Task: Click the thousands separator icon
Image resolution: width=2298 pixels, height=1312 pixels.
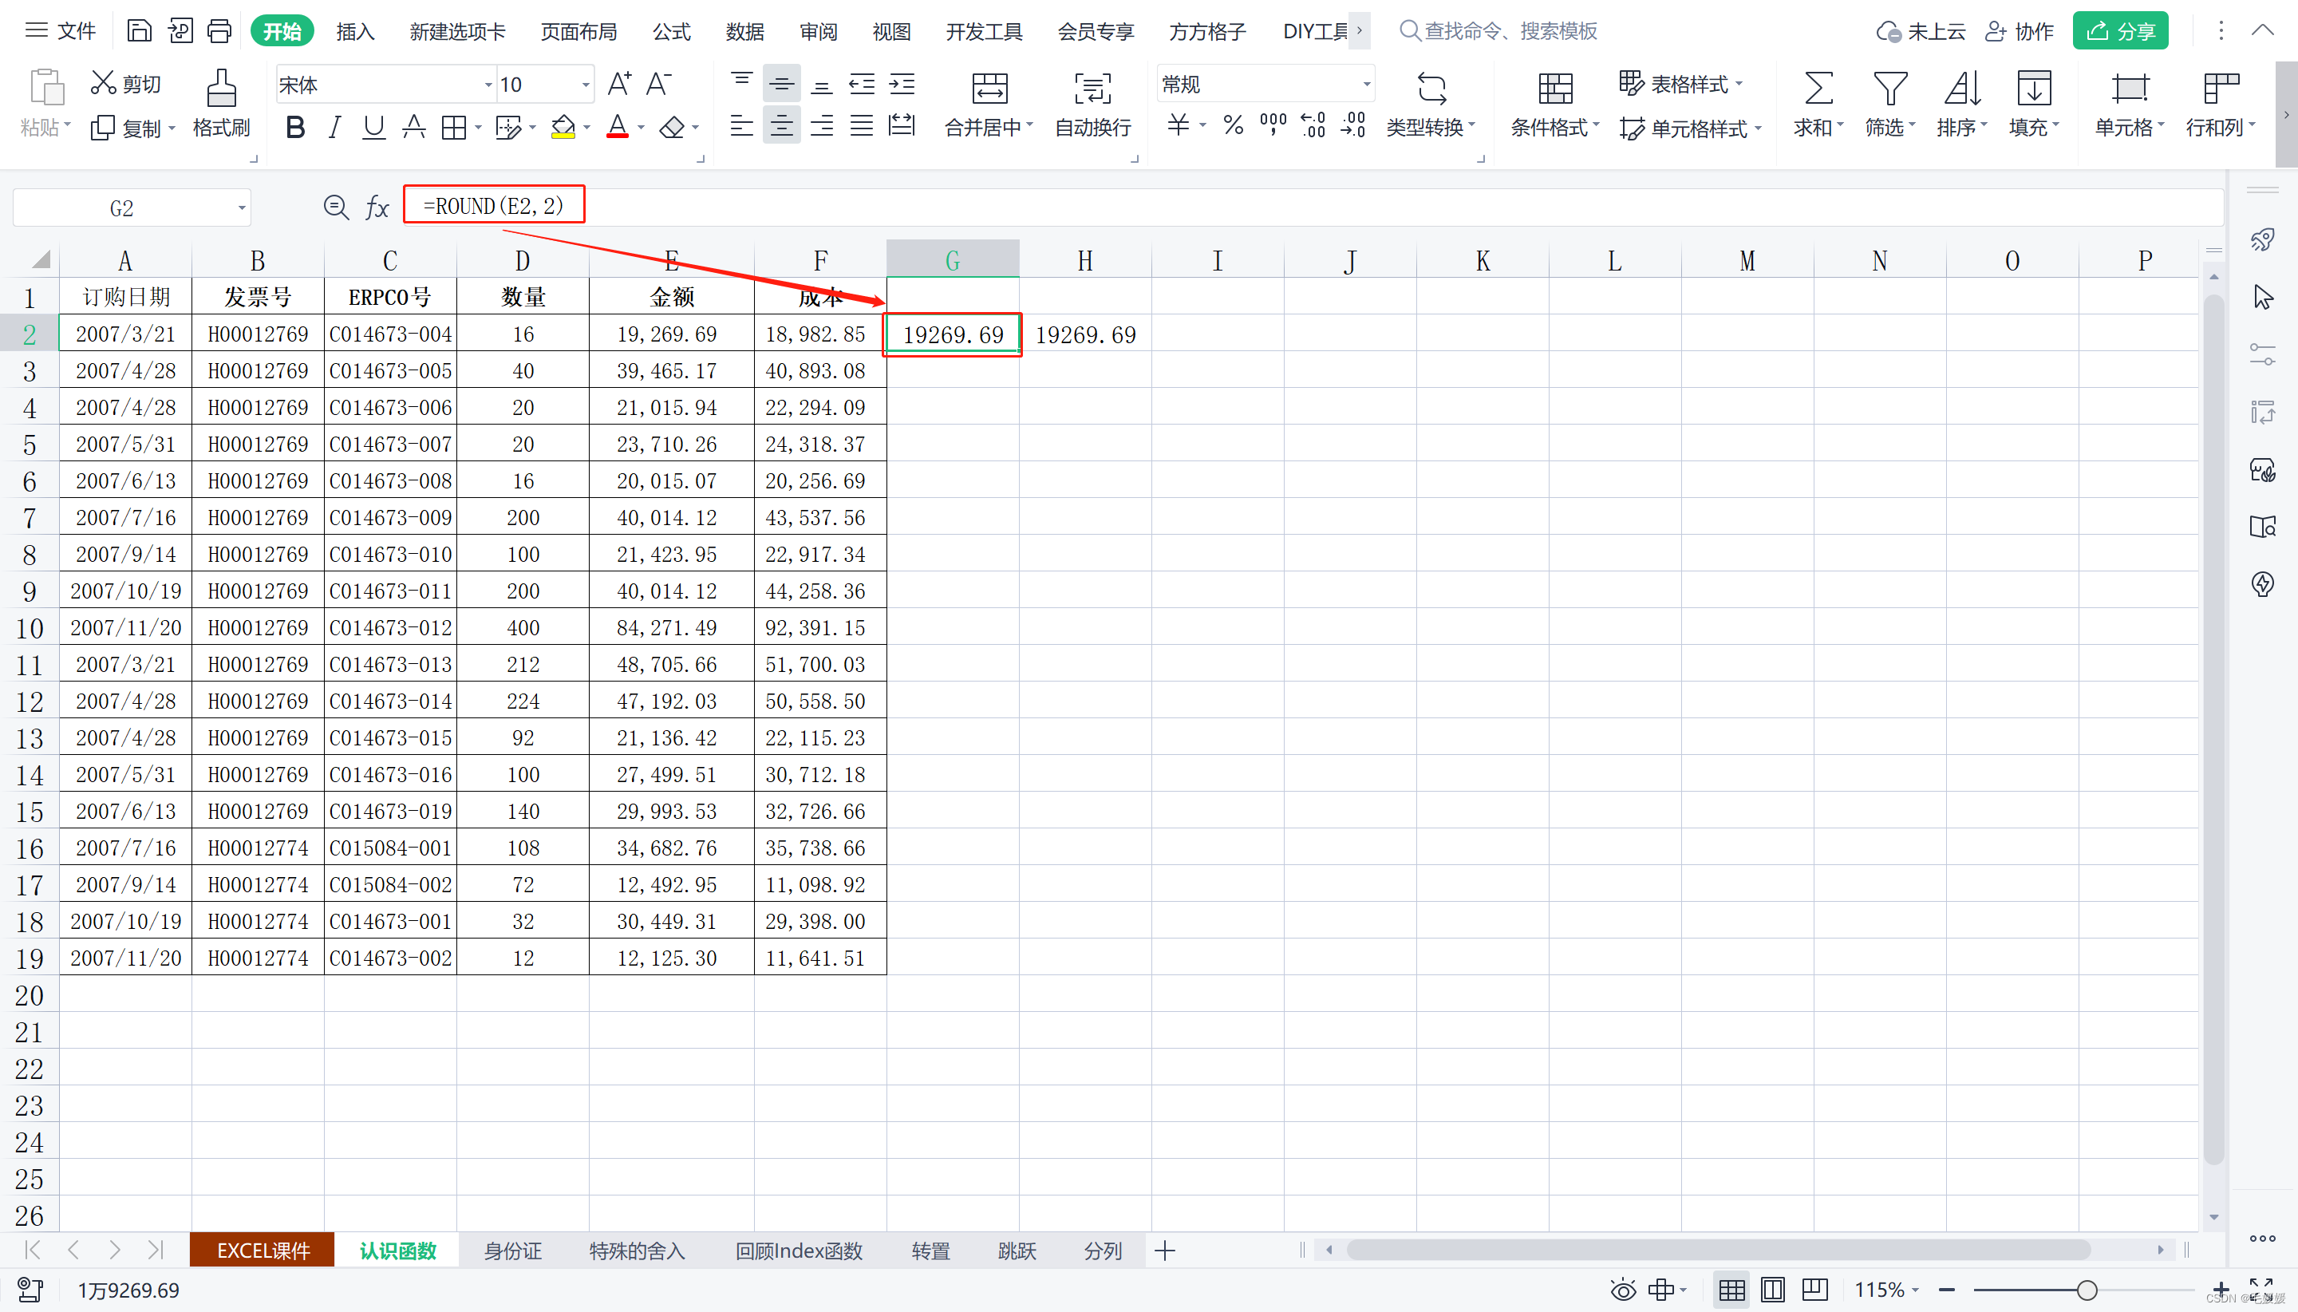Action: (1273, 125)
